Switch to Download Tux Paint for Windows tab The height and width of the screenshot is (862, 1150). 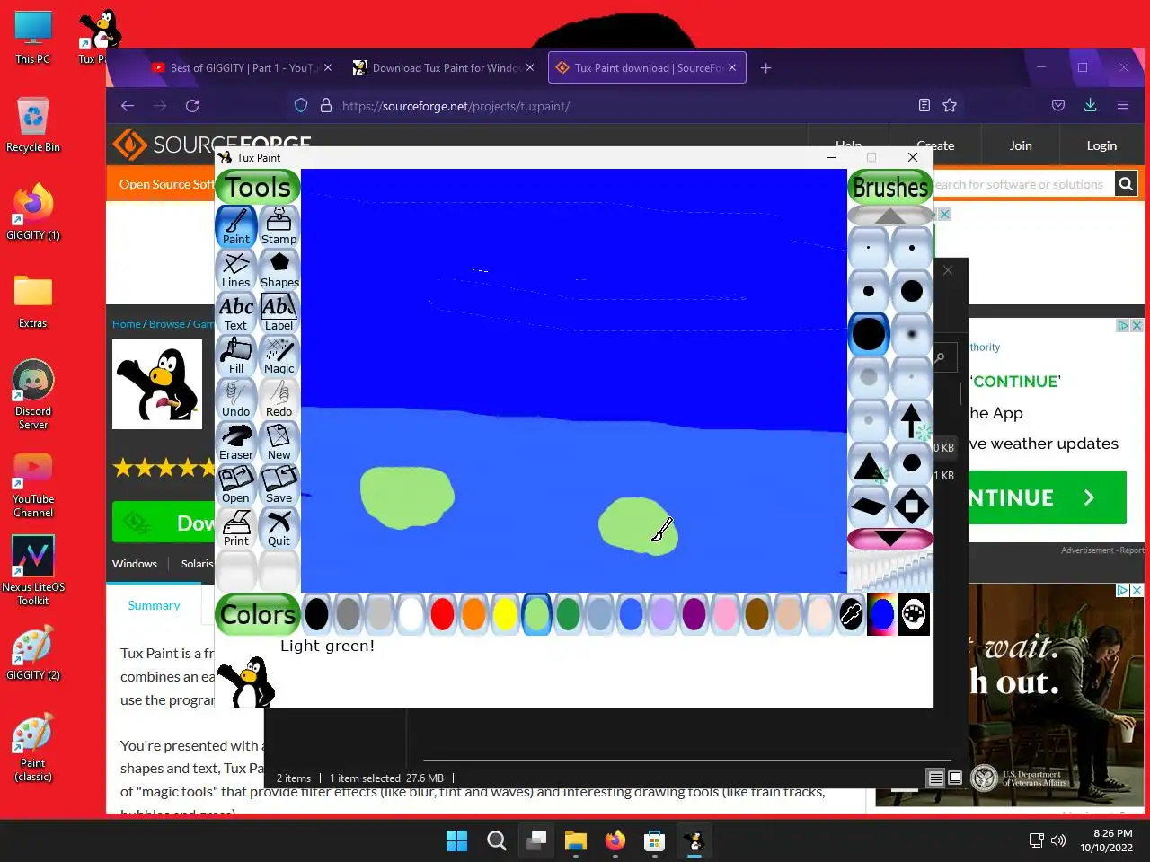(444, 67)
